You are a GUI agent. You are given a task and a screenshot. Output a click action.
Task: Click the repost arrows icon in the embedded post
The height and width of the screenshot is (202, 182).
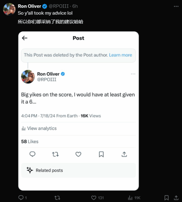(x=55, y=154)
